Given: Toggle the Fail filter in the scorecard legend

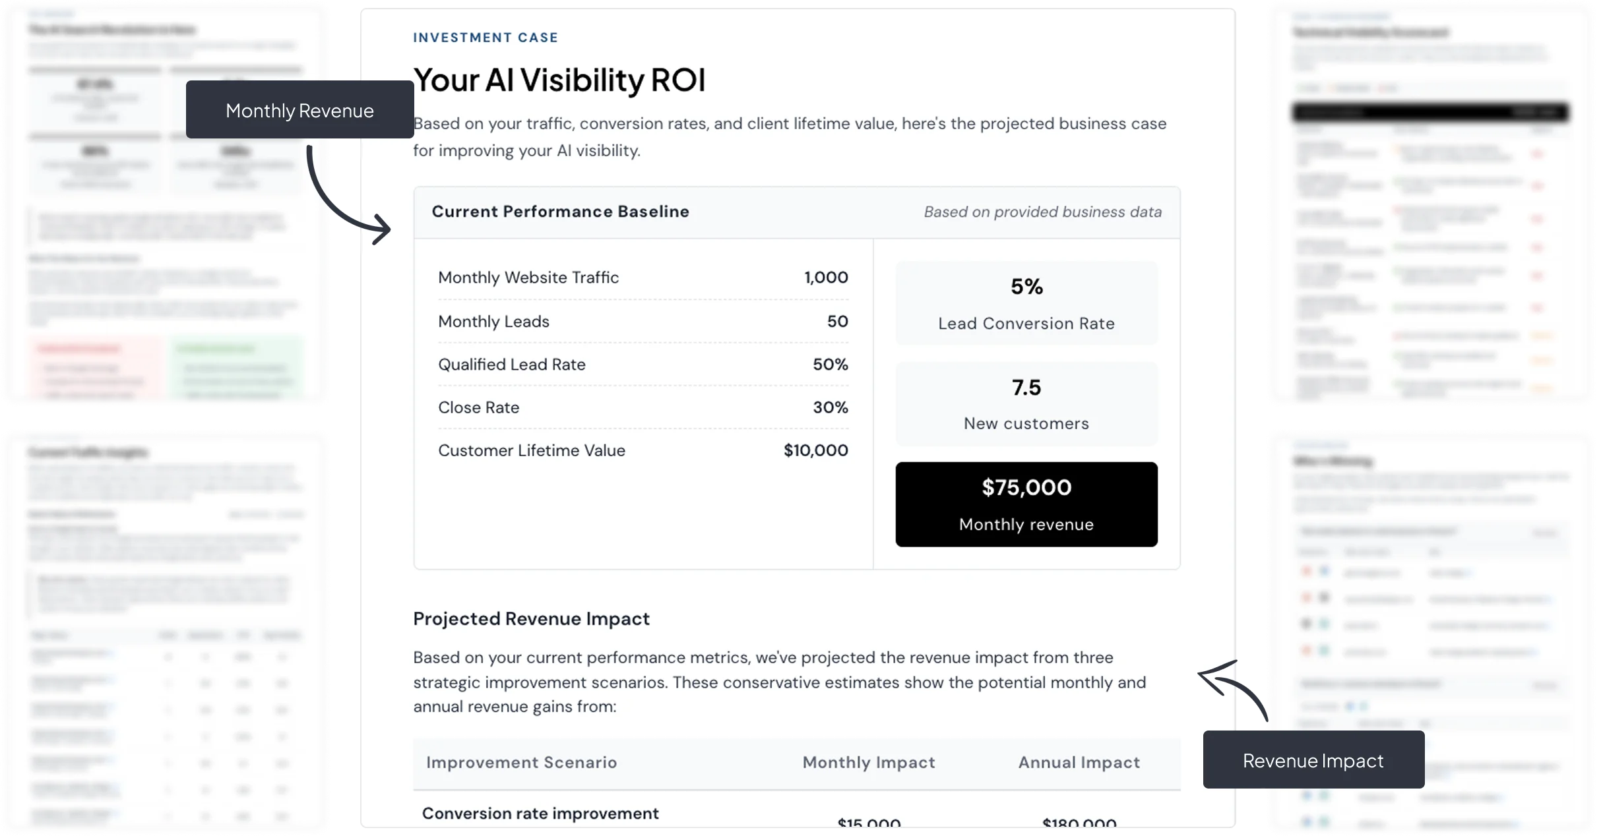Looking at the screenshot, I should point(1387,88).
